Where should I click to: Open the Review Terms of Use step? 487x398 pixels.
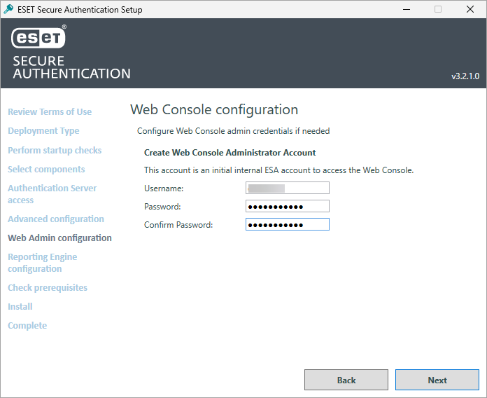pos(50,111)
